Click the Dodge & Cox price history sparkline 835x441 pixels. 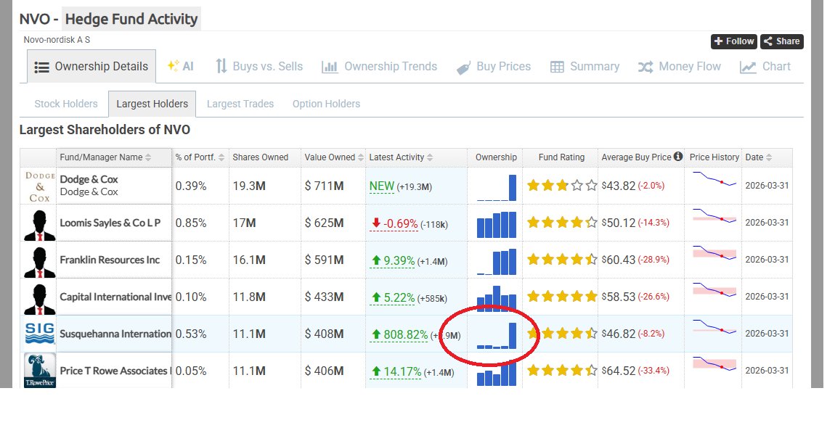point(714,179)
